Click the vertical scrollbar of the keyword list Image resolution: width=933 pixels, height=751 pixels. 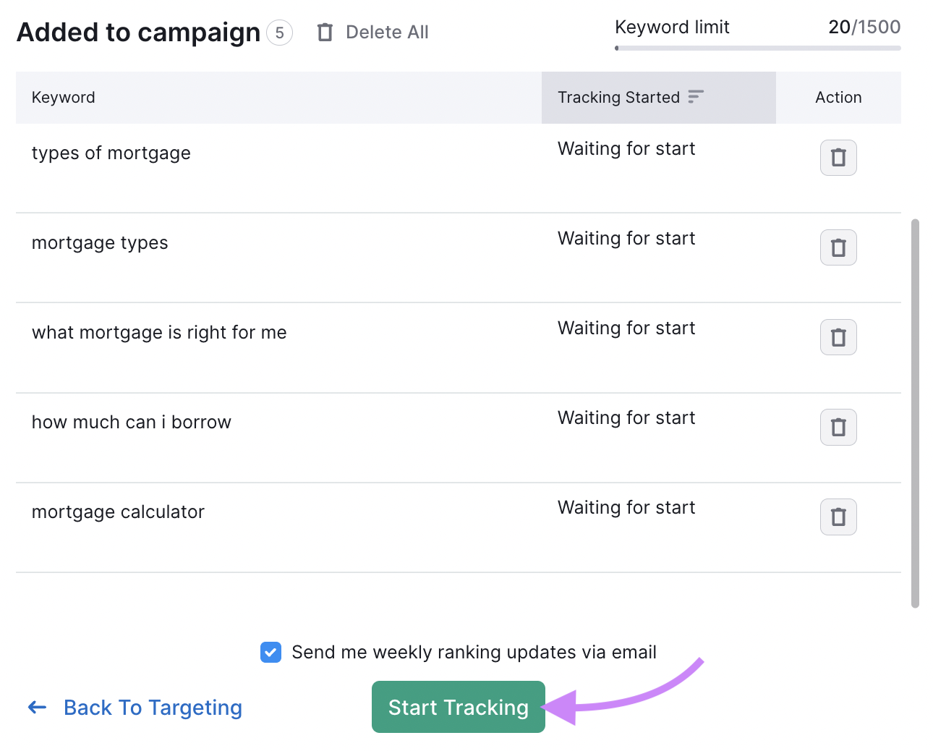point(915,412)
